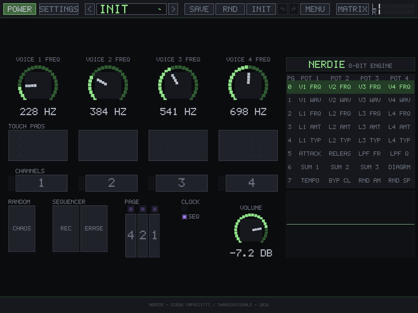Open the SETTINGS panel
The height and width of the screenshot is (313, 418).
59,9
